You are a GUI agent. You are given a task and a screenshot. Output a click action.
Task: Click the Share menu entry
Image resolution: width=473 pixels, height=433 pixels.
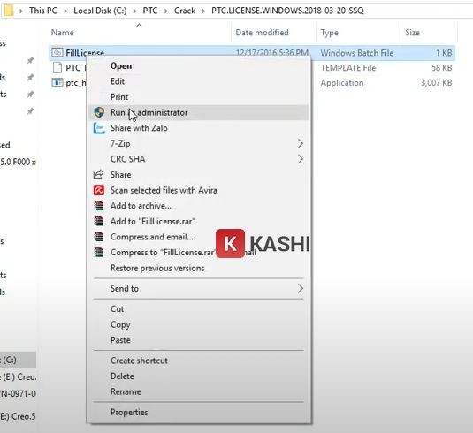coord(199,175)
